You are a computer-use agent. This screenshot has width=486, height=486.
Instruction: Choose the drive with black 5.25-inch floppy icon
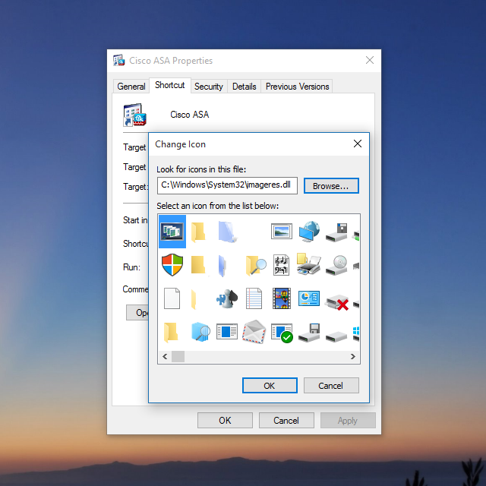click(336, 233)
